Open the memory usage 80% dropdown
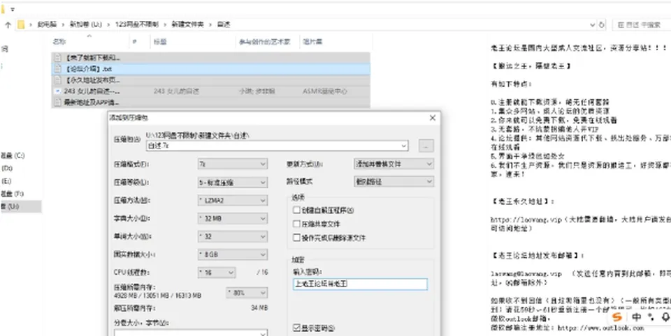This screenshot has width=671, height=336. tap(247, 293)
